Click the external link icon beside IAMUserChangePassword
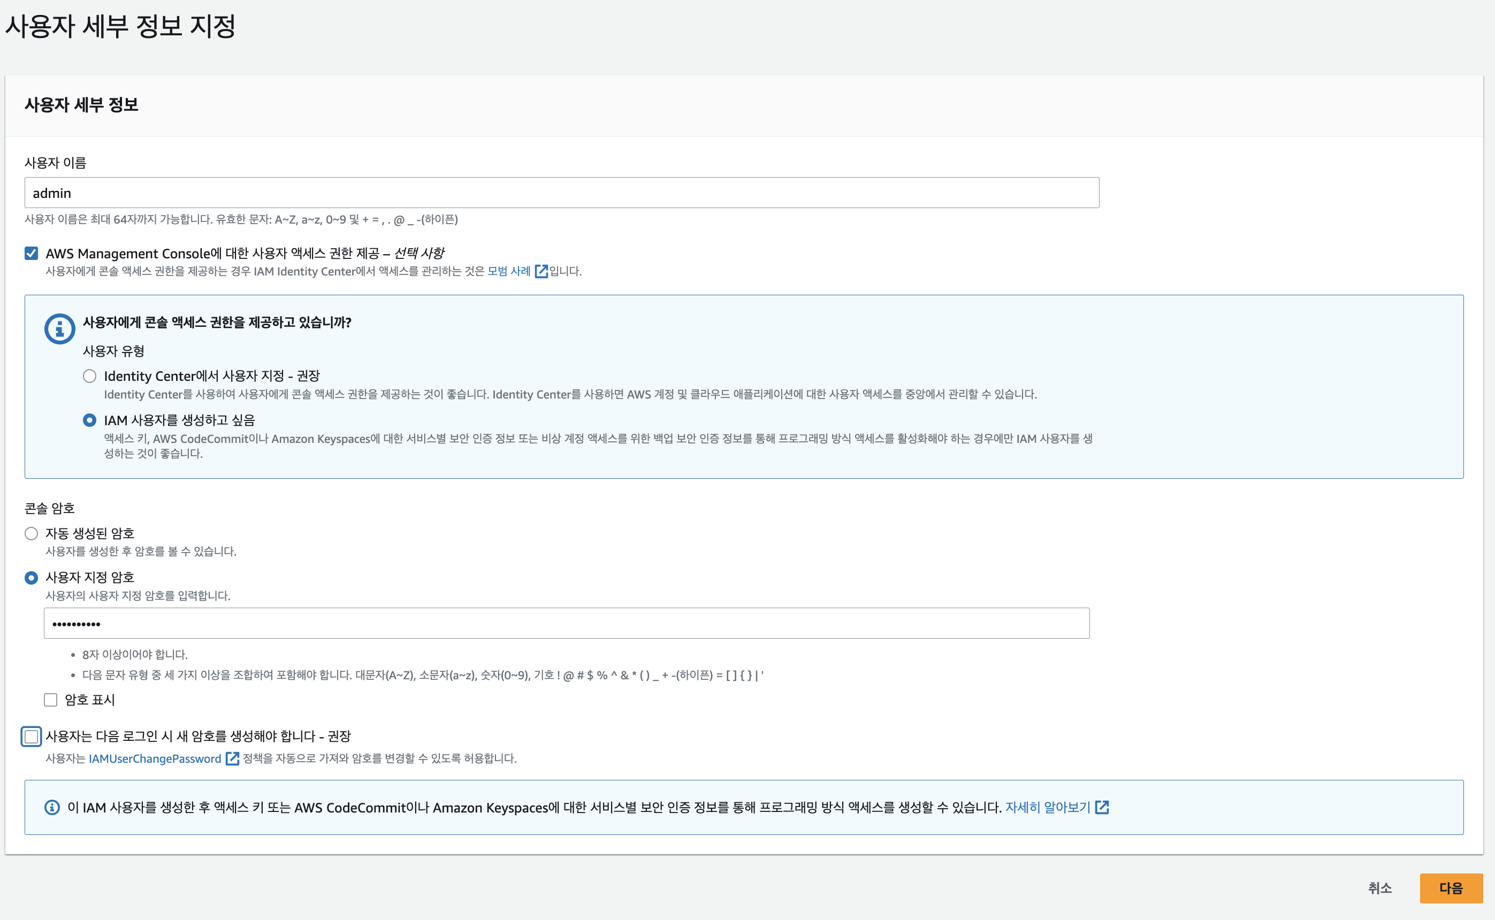Viewport: 1495px width, 920px height. point(232,759)
